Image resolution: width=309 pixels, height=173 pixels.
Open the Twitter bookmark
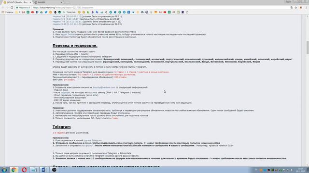pyautogui.click(x=46, y=12)
